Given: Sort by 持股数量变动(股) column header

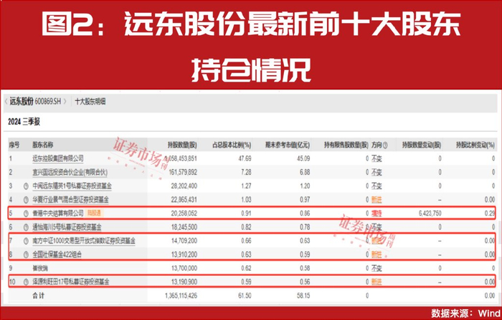Looking at the screenshot, I should 422,145.
